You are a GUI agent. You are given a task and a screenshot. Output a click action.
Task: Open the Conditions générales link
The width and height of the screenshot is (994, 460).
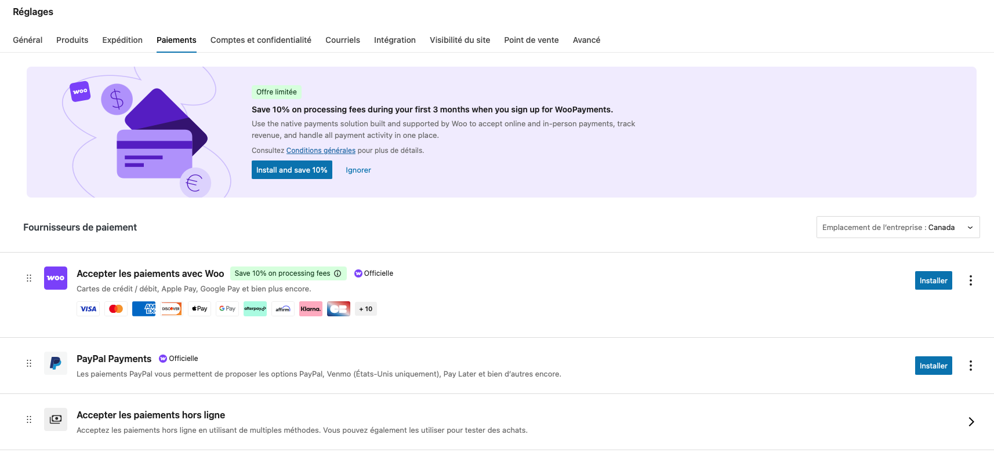(x=321, y=151)
